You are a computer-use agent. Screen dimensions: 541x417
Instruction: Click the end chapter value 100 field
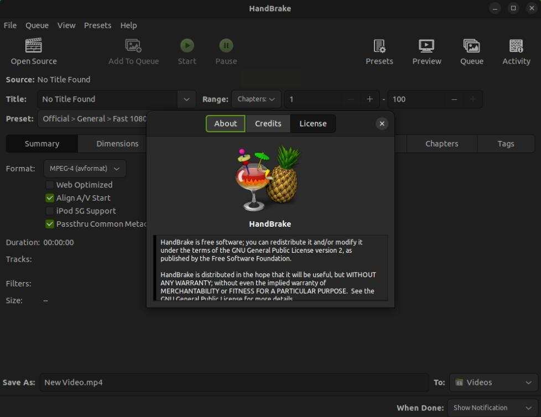417,99
